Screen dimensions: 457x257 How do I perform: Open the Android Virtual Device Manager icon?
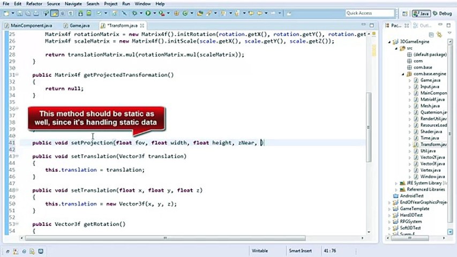coord(89,13)
